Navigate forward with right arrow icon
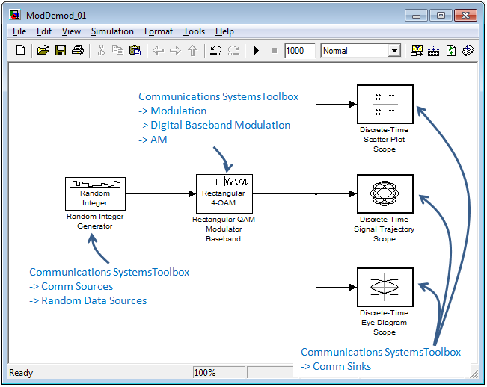Viewport: 487px width, 387px height. point(176,50)
